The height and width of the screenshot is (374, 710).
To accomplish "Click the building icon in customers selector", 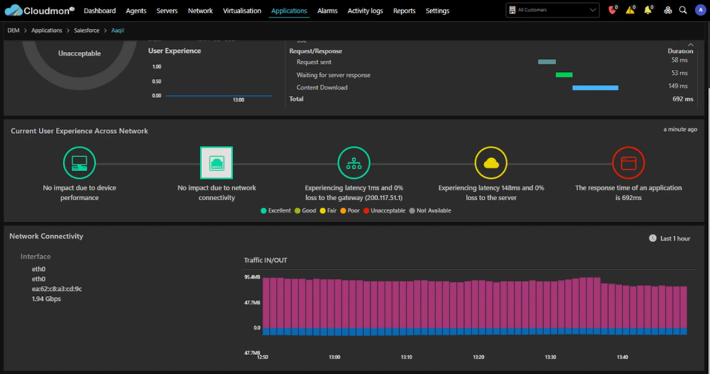I will pyautogui.click(x=512, y=10).
